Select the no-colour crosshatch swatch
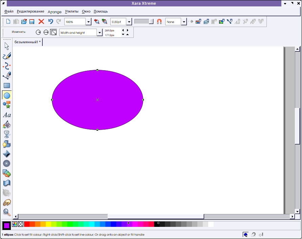The width and height of the screenshot is (302, 239). point(21,224)
